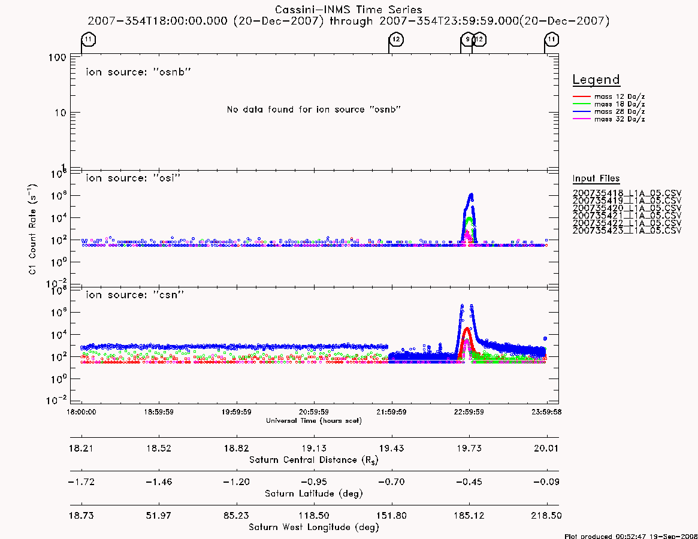698x539 pixels.
Task: Click the ion source "csn" panel label
Action: coord(135,295)
